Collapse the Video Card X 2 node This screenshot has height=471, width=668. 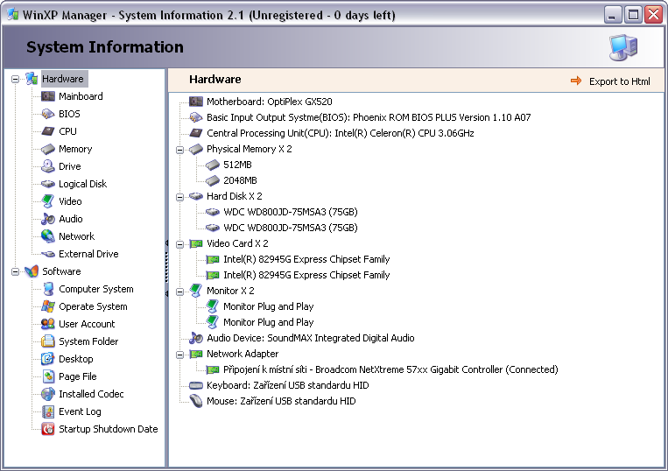click(180, 243)
